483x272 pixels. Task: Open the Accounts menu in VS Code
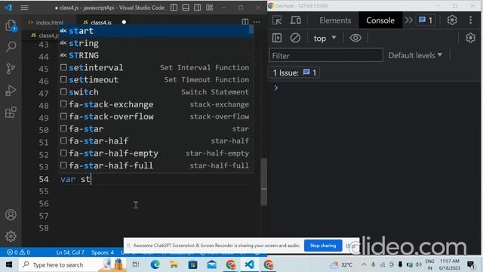(x=11, y=215)
